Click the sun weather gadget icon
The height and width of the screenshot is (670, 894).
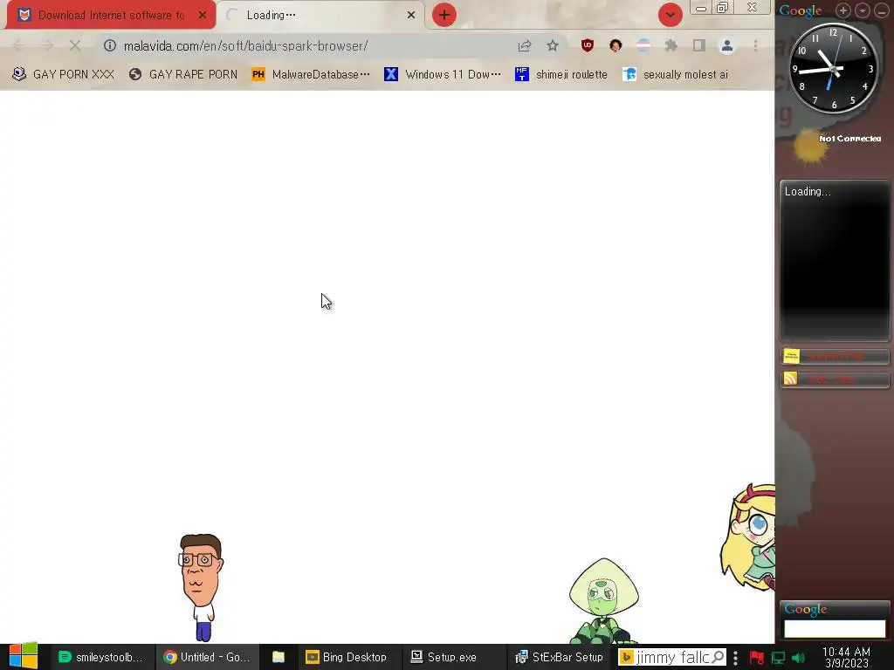[808, 147]
